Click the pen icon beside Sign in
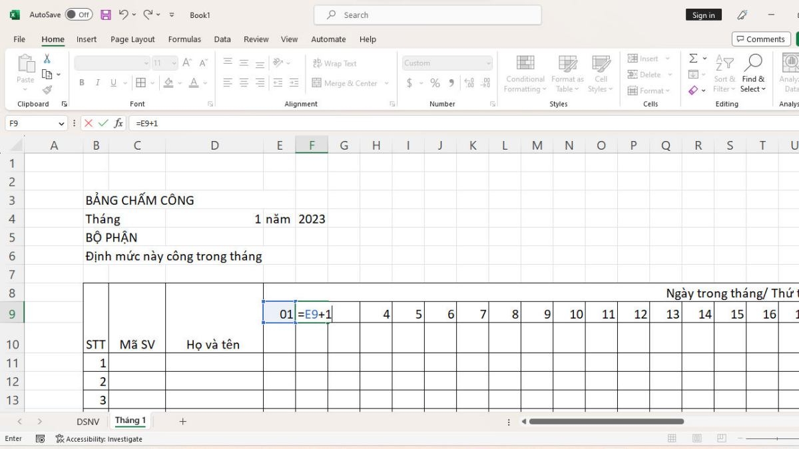The height and width of the screenshot is (449, 799). click(x=742, y=15)
